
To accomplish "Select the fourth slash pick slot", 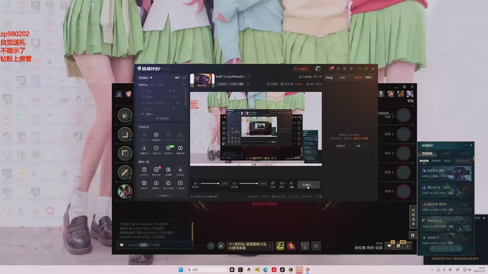I will click(125, 172).
